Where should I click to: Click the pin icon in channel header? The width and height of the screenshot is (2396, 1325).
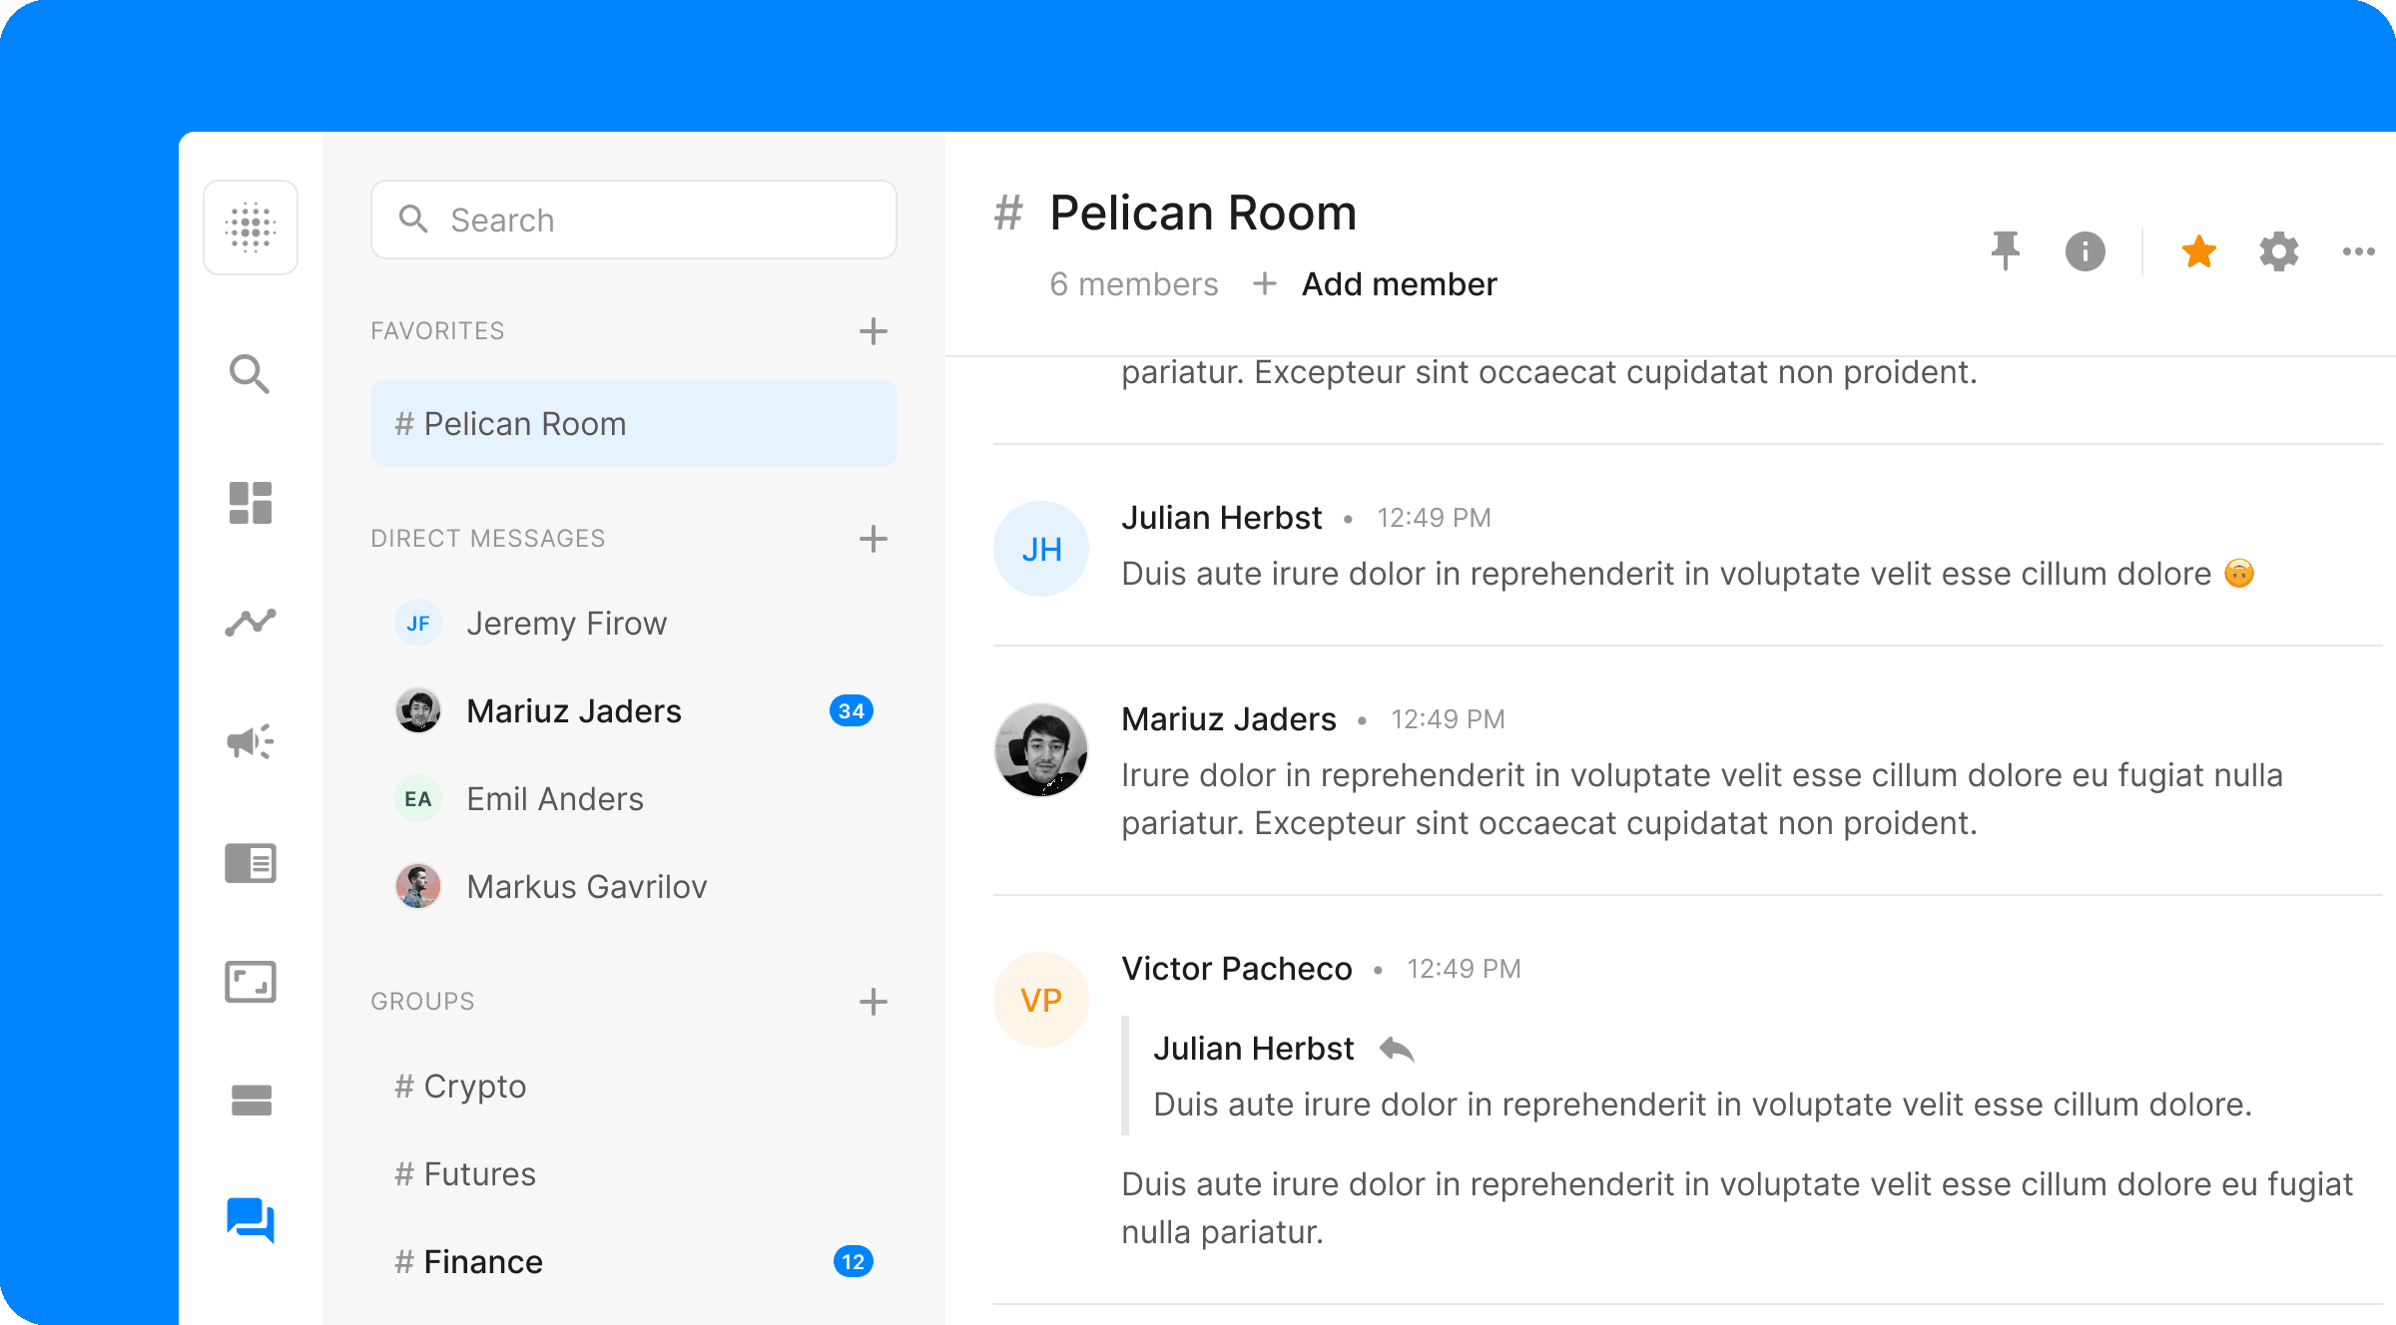pyautogui.click(x=2005, y=251)
